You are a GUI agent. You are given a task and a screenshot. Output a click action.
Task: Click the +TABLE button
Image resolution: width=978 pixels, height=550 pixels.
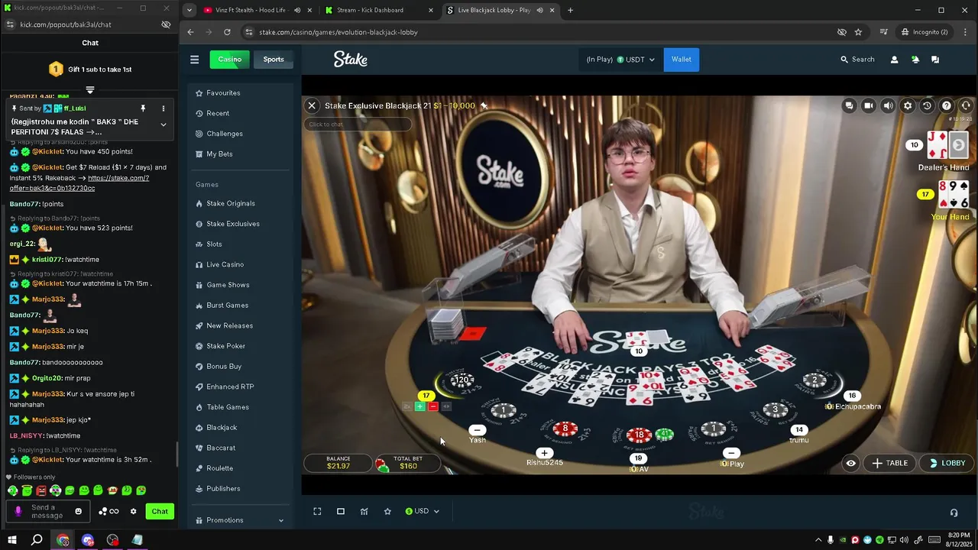(x=890, y=463)
